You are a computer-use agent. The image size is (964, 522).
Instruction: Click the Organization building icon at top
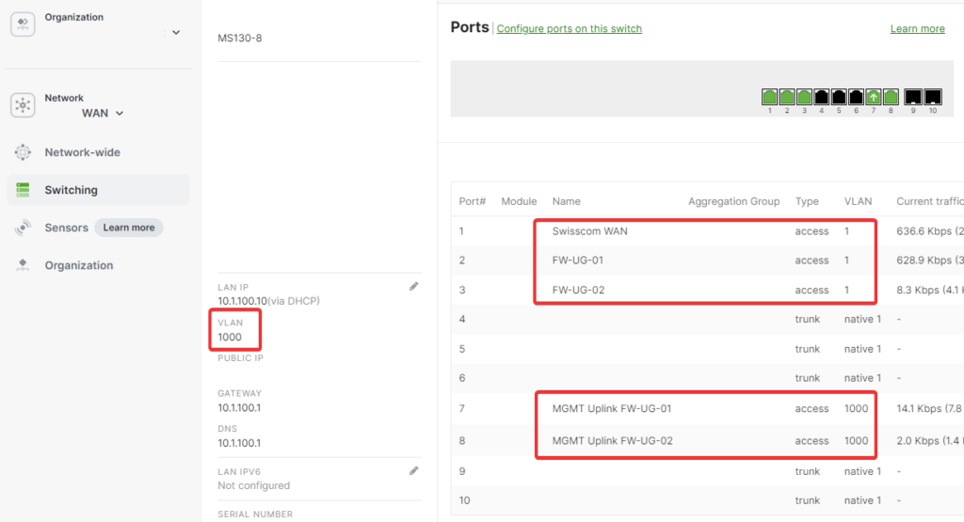pyautogui.click(x=23, y=24)
